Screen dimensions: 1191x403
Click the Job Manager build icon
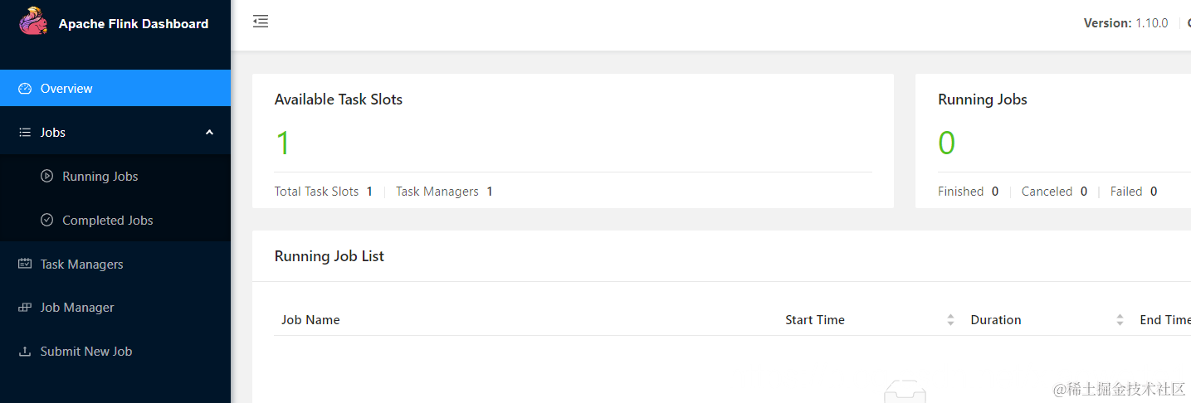coord(25,308)
